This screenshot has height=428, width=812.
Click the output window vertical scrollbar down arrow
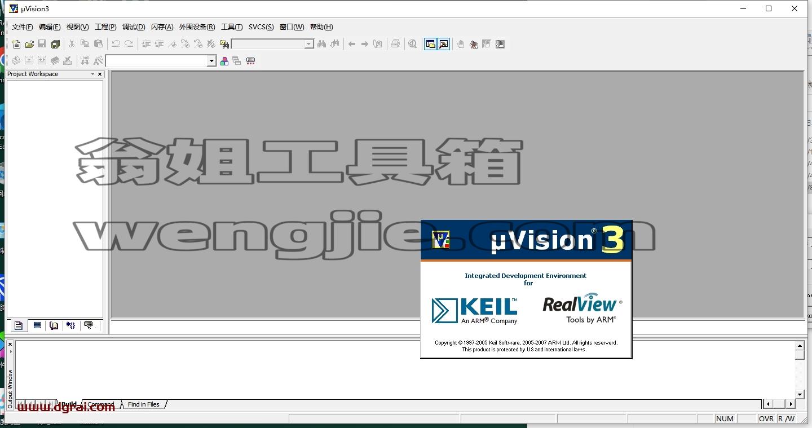(800, 394)
